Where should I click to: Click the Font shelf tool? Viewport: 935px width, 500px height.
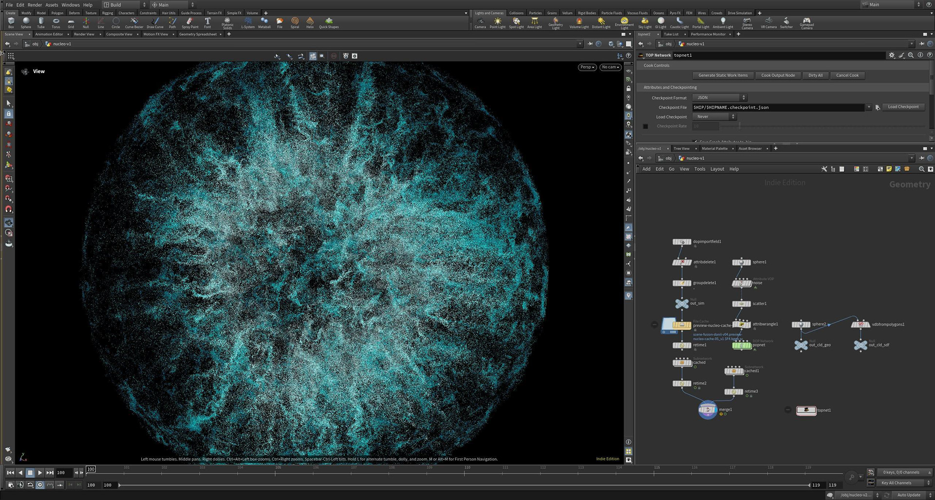pos(207,22)
